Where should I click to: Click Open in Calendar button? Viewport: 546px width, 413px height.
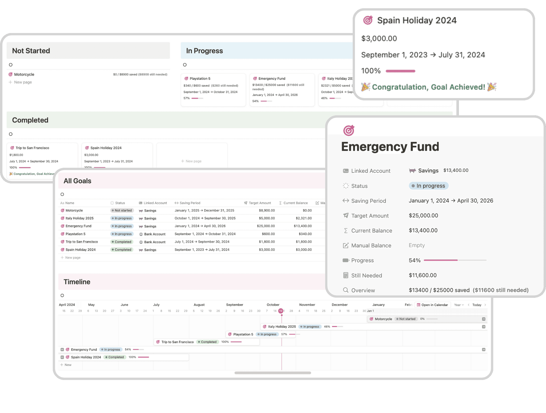pos(432,305)
